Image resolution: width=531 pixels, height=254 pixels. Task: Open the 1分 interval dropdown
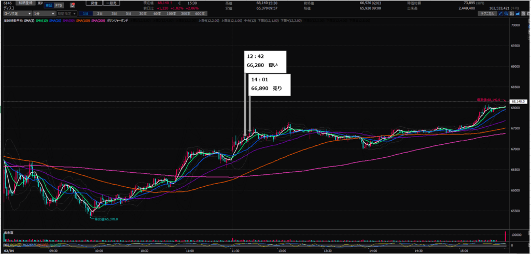[x=43, y=13]
